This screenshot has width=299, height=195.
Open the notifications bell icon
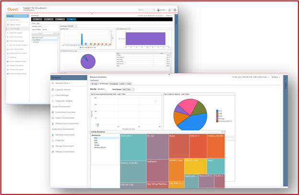point(170,10)
